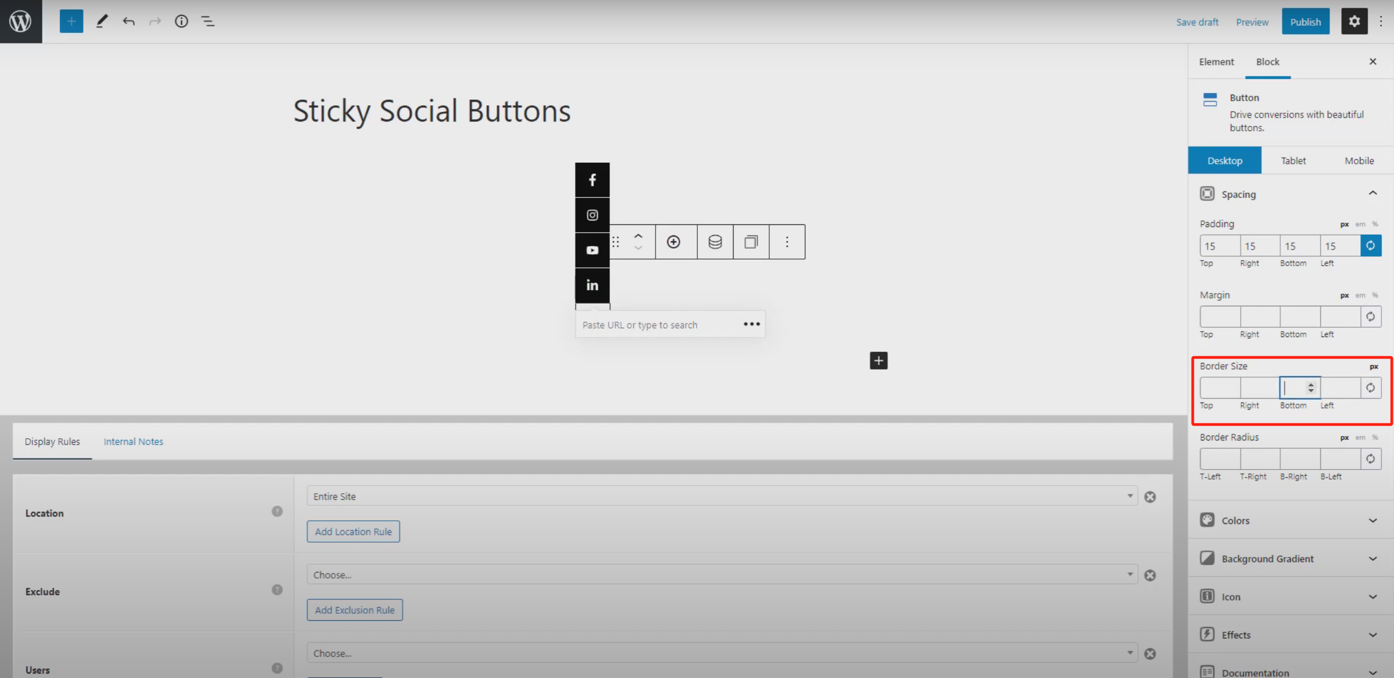The width and height of the screenshot is (1394, 678).
Task: Switch Padding units to em
Action: pos(1360,224)
